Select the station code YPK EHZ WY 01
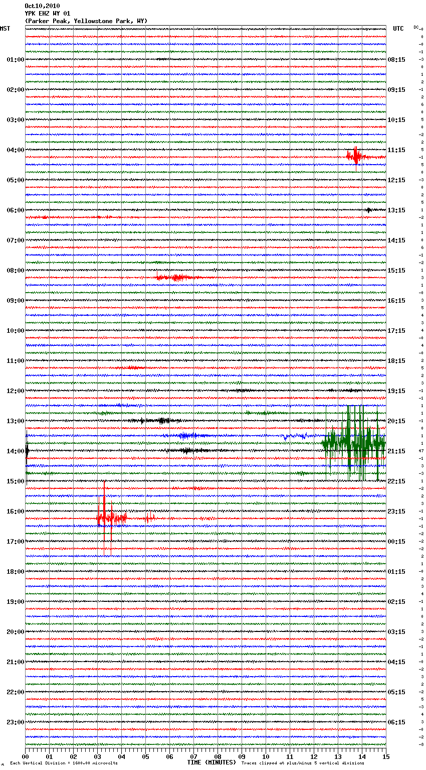426x770 pixels. pos(48,14)
